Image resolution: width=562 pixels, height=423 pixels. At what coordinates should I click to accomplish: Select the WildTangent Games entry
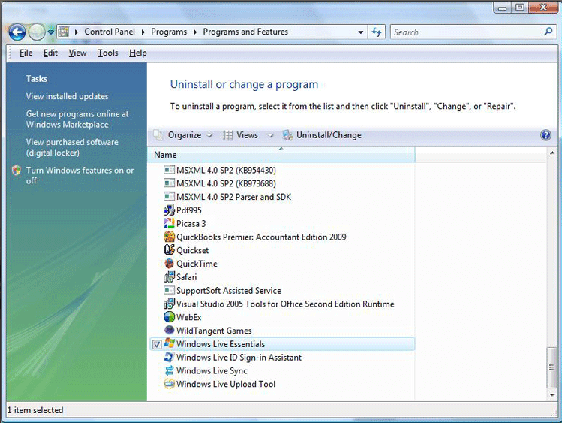click(x=281, y=331)
